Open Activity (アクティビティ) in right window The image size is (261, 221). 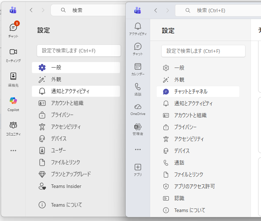pyautogui.click(x=138, y=29)
